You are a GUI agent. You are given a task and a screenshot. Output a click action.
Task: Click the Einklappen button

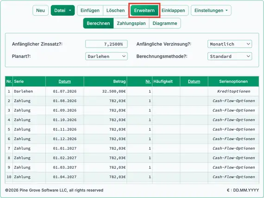[173, 11]
